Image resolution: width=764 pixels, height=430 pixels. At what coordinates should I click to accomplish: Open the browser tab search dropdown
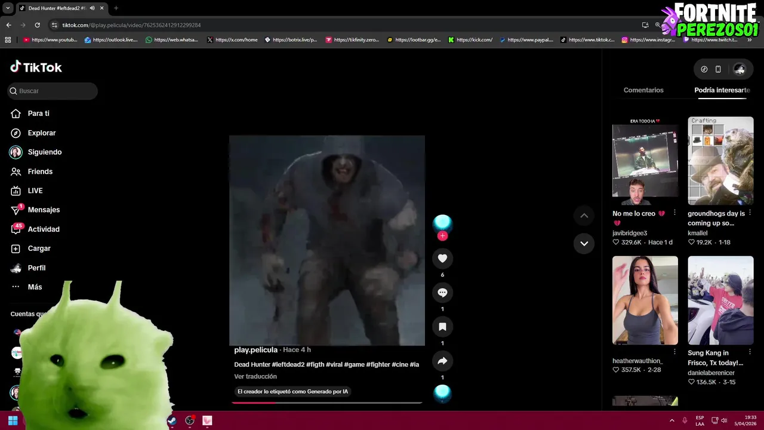pos(8,8)
